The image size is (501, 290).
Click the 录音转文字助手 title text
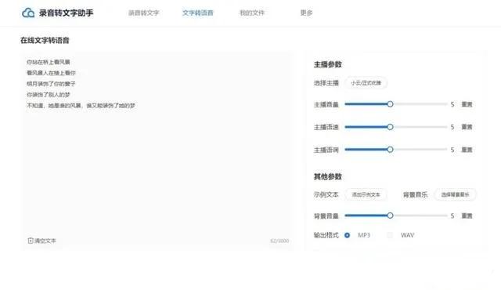66,13
